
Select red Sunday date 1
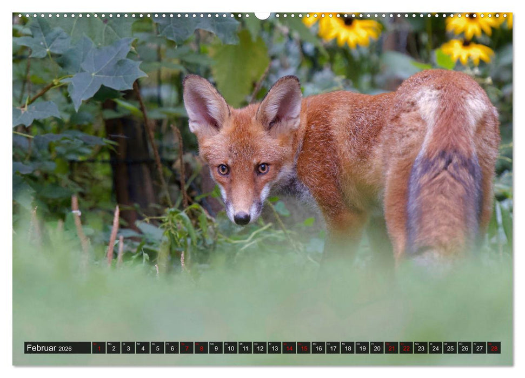(x=98, y=348)
